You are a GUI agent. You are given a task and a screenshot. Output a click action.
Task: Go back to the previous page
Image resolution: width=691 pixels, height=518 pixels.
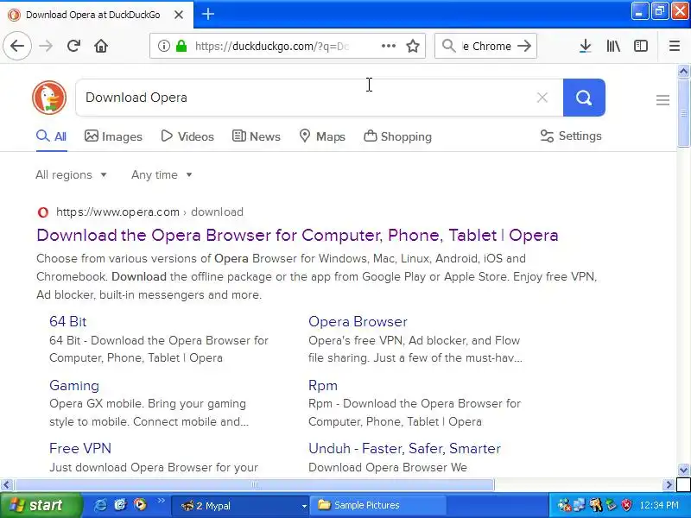pos(17,46)
